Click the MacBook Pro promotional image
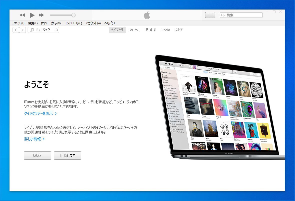295x201 pixels. (219, 107)
